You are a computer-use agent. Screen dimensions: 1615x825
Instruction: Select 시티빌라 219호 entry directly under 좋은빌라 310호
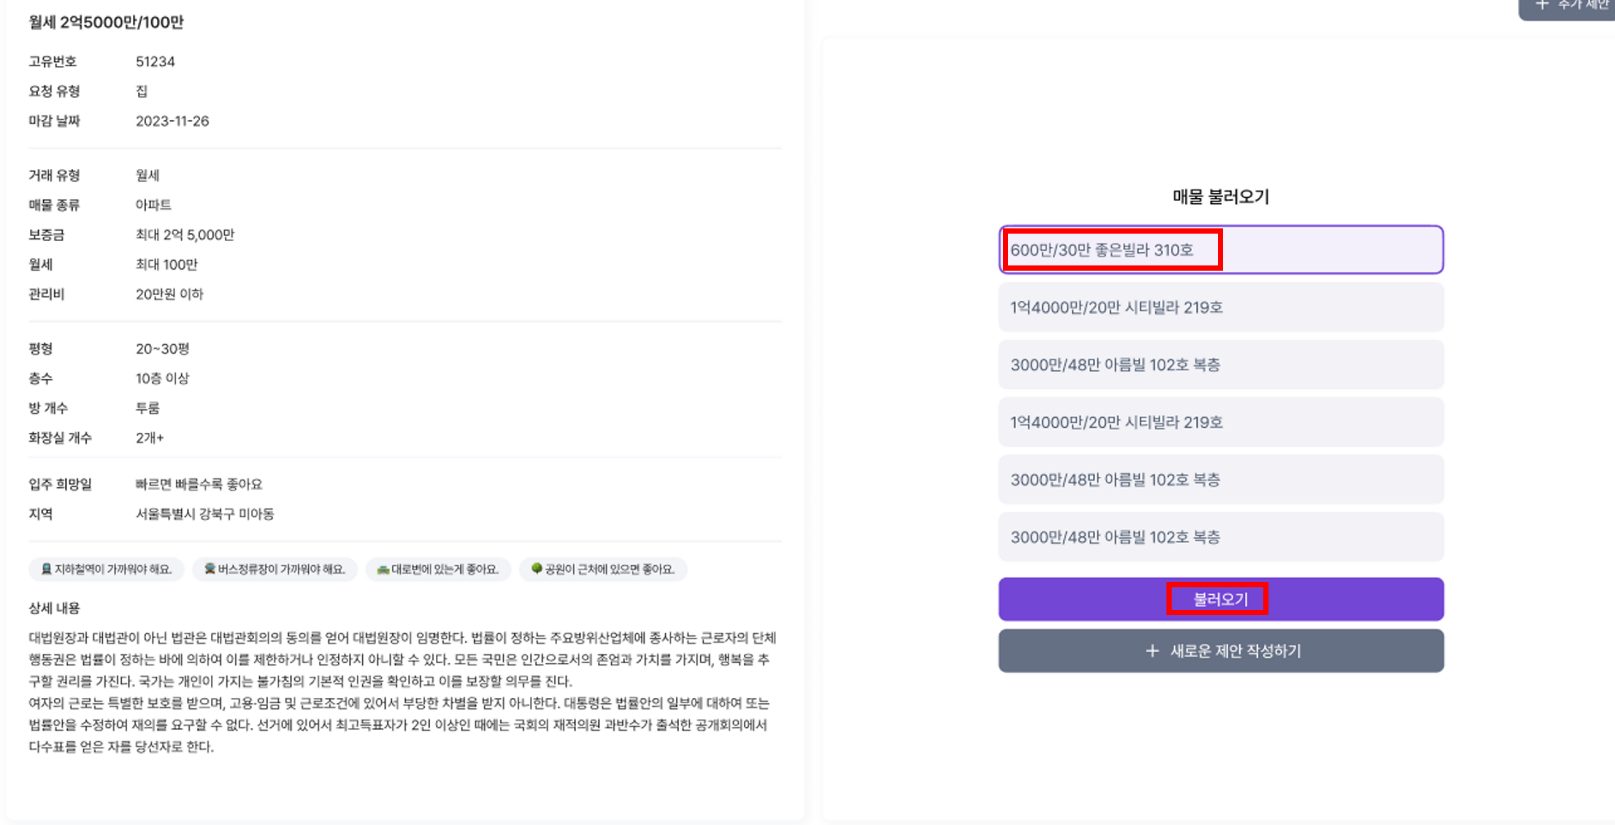point(1221,308)
